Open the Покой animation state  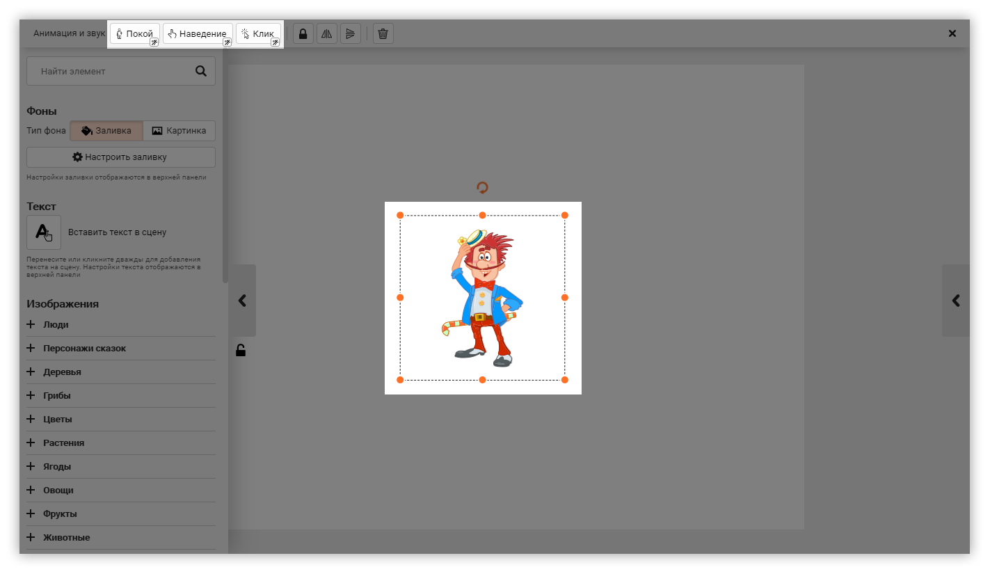134,33
